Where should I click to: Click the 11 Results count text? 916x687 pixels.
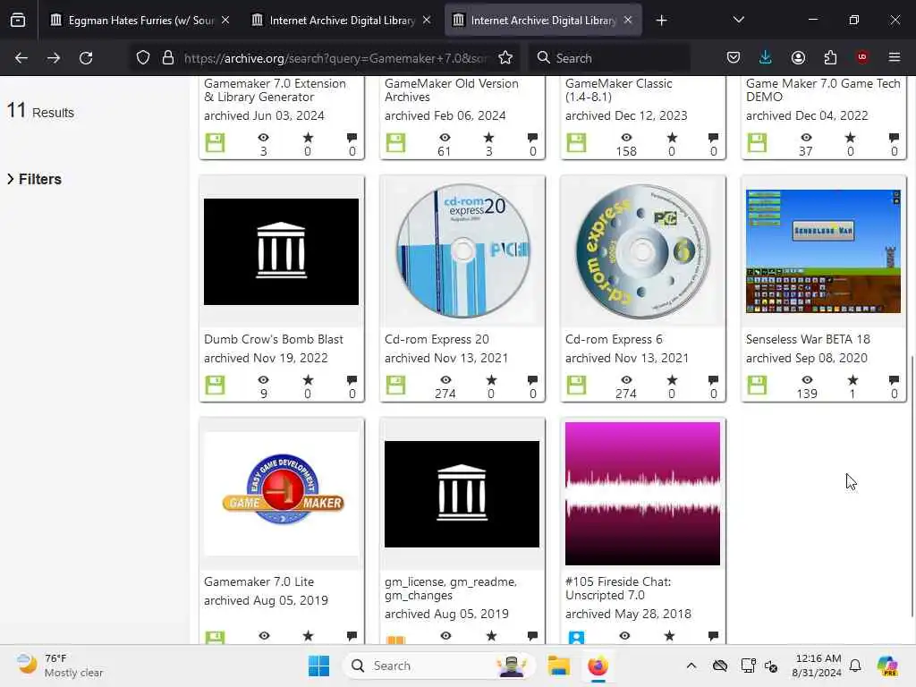40,111
